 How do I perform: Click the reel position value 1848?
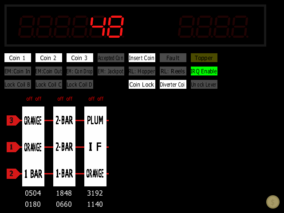pos(64,194)
